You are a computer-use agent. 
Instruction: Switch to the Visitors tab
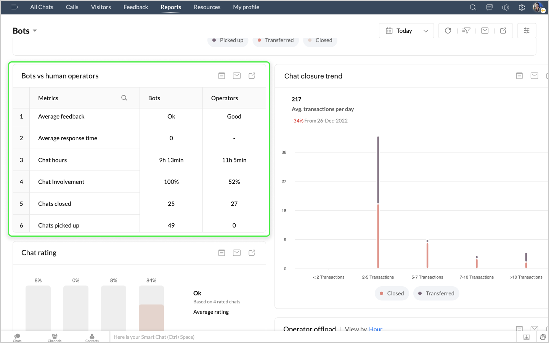tap(101, 7)
